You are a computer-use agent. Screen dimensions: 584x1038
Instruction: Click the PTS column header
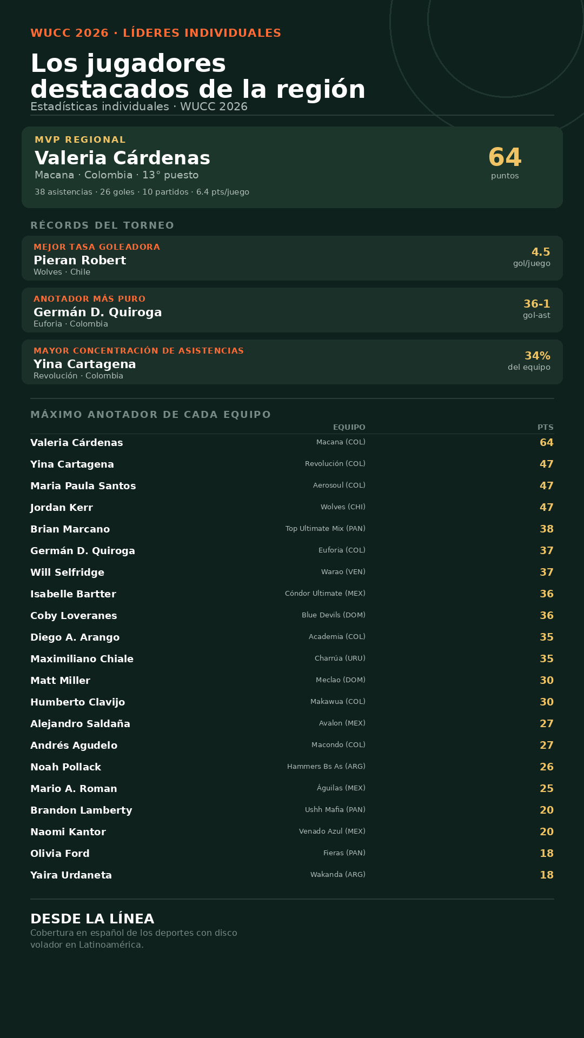[546, 427]
